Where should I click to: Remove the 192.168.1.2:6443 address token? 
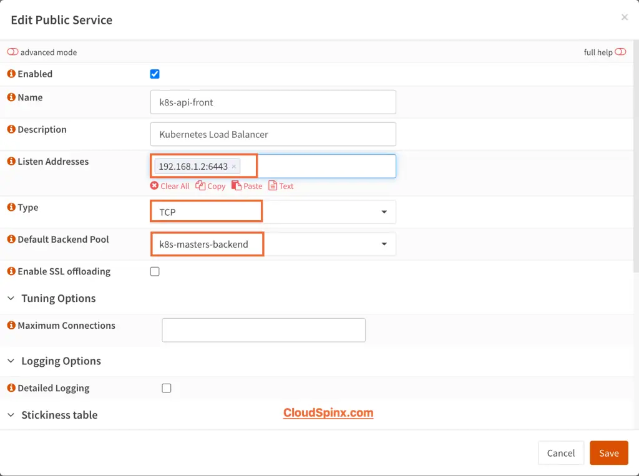(x=233, y=166)
